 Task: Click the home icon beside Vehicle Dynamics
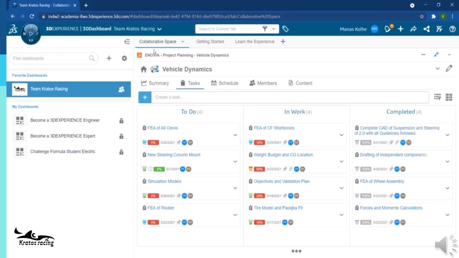click(143, 69)
